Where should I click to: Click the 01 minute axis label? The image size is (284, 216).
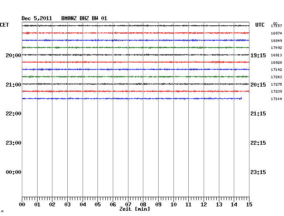pos(37,205)
